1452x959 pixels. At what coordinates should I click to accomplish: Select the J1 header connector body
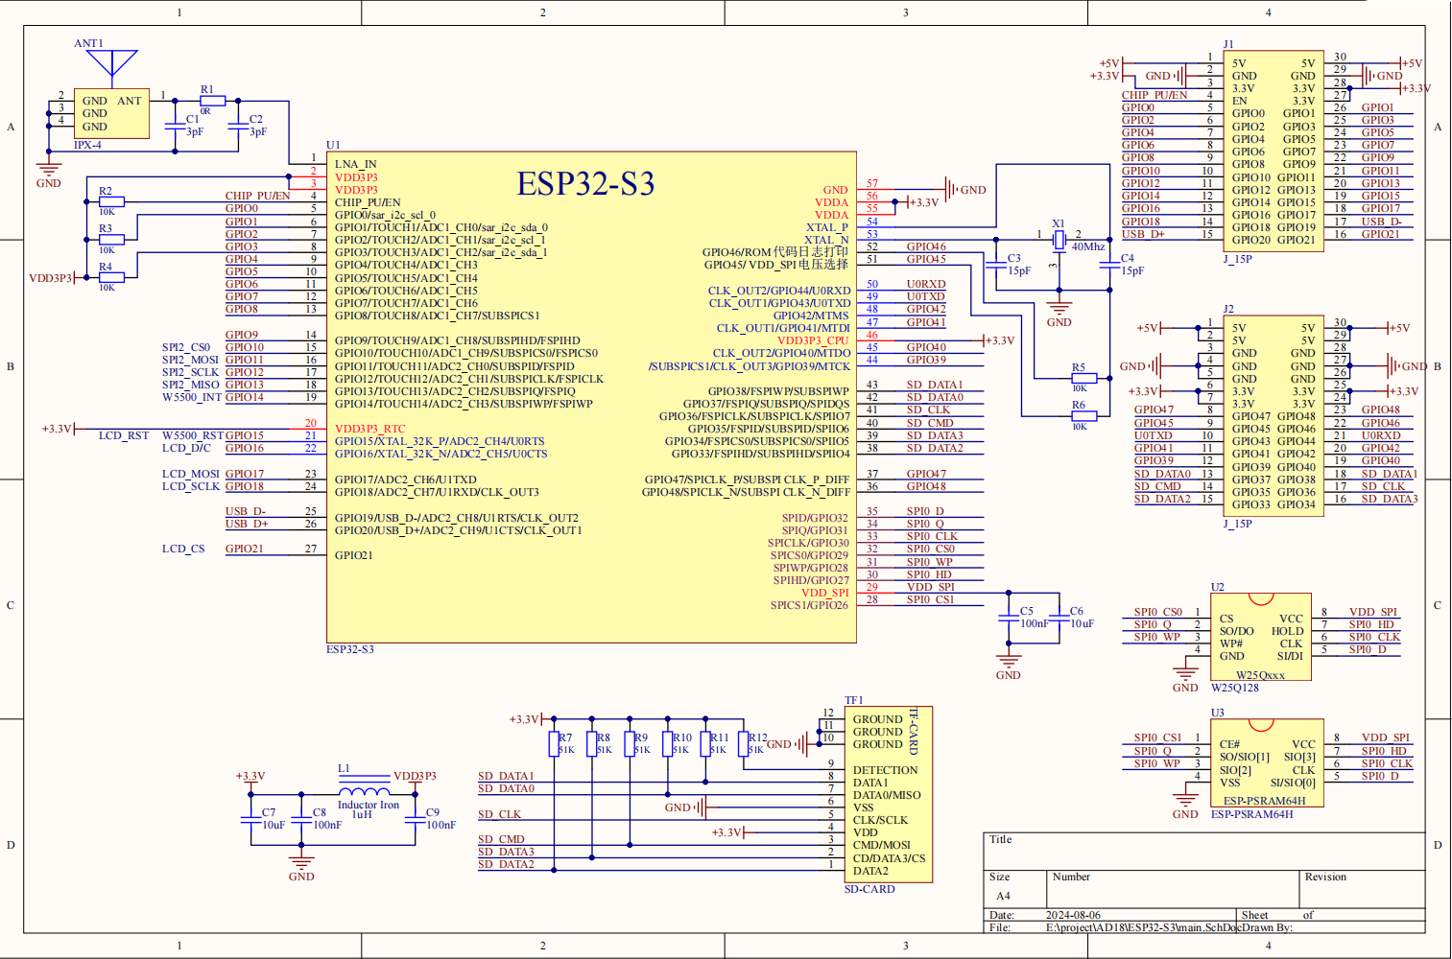click(x=1273, y=152)
